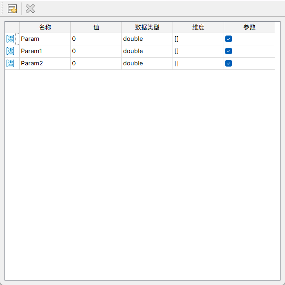Viewport: 285px width, 285px height.
Task: Click the delete parameter X icon
Action: click(x=30, y=9)
